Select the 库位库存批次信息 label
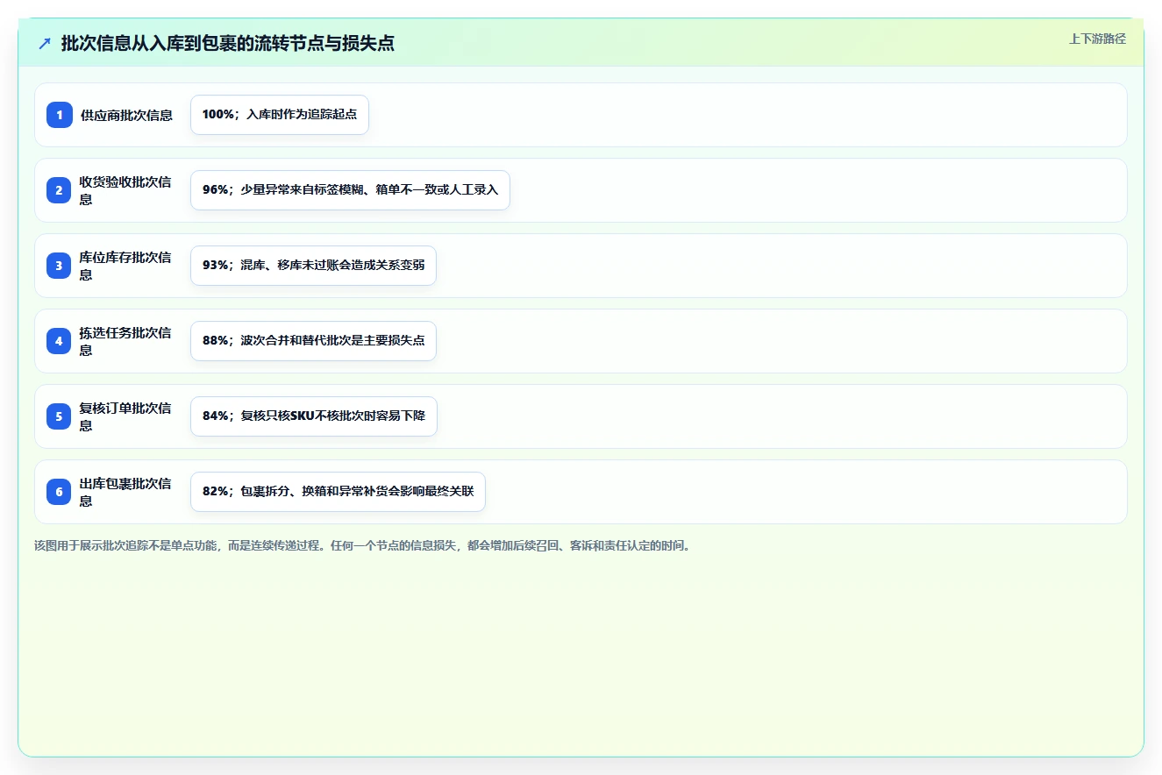This screenshot has height=775, width=1162. [x=125, y=266]
